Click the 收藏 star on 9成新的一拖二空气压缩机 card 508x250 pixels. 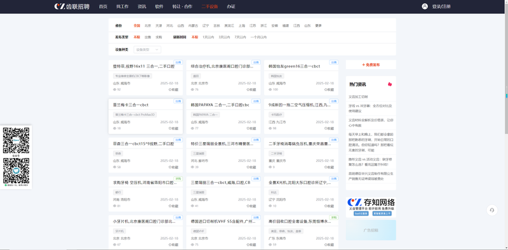point(326,129)
